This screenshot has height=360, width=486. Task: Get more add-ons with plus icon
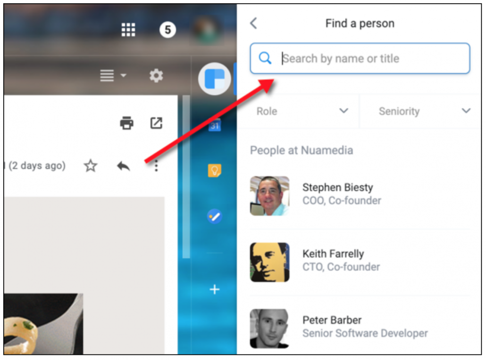215,289
